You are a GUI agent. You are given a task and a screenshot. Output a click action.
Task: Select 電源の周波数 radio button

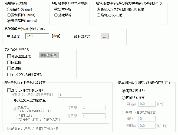coord(124,91)
